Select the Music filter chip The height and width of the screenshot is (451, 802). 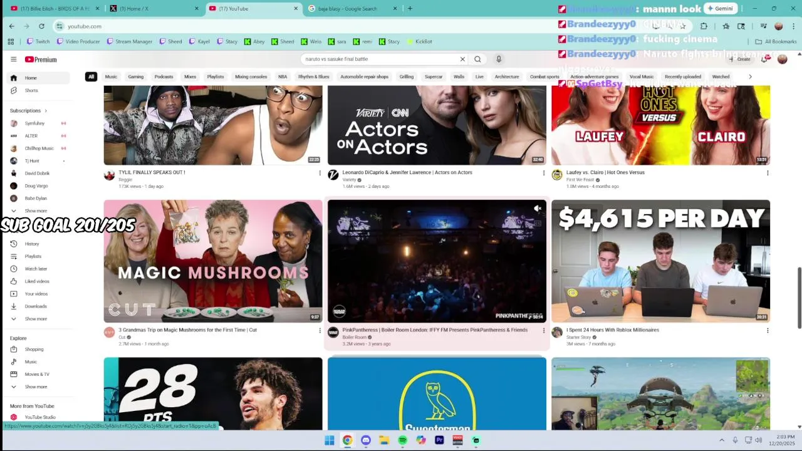tap(111, 77)
